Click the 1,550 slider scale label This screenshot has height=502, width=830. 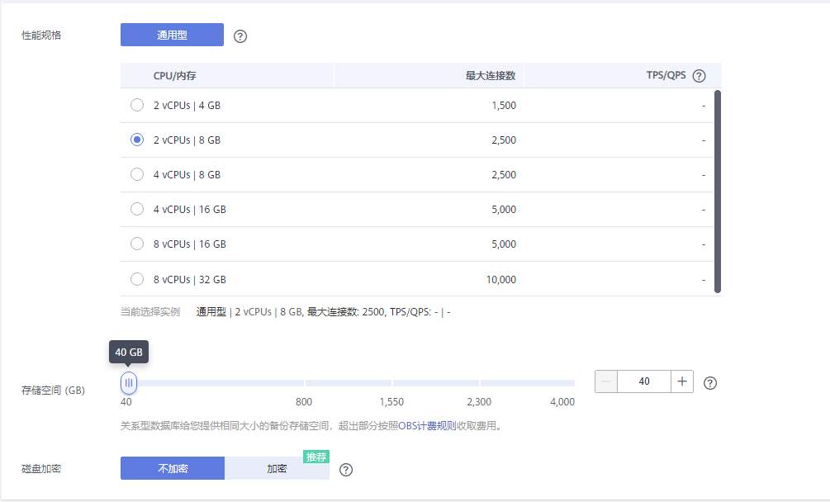coord(391,401)
